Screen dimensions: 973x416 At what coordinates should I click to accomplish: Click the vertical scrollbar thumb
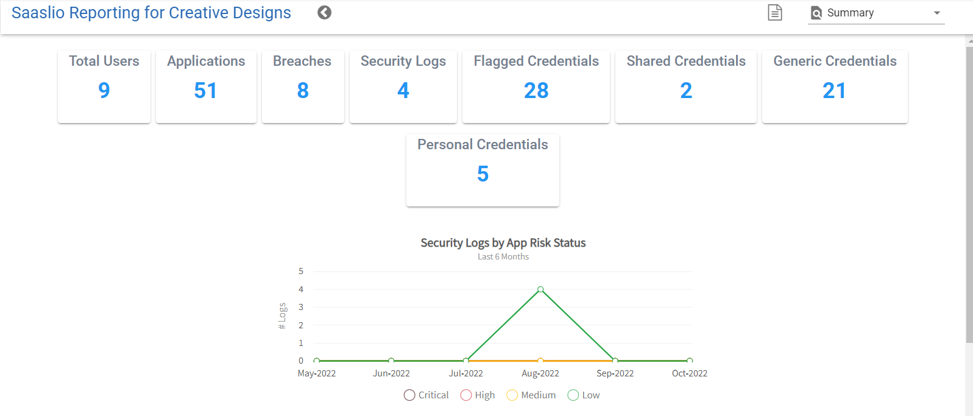click(969, 195)
